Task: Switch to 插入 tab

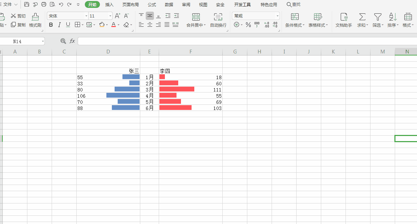Action: pyautogui.click(x=109, y=5)
